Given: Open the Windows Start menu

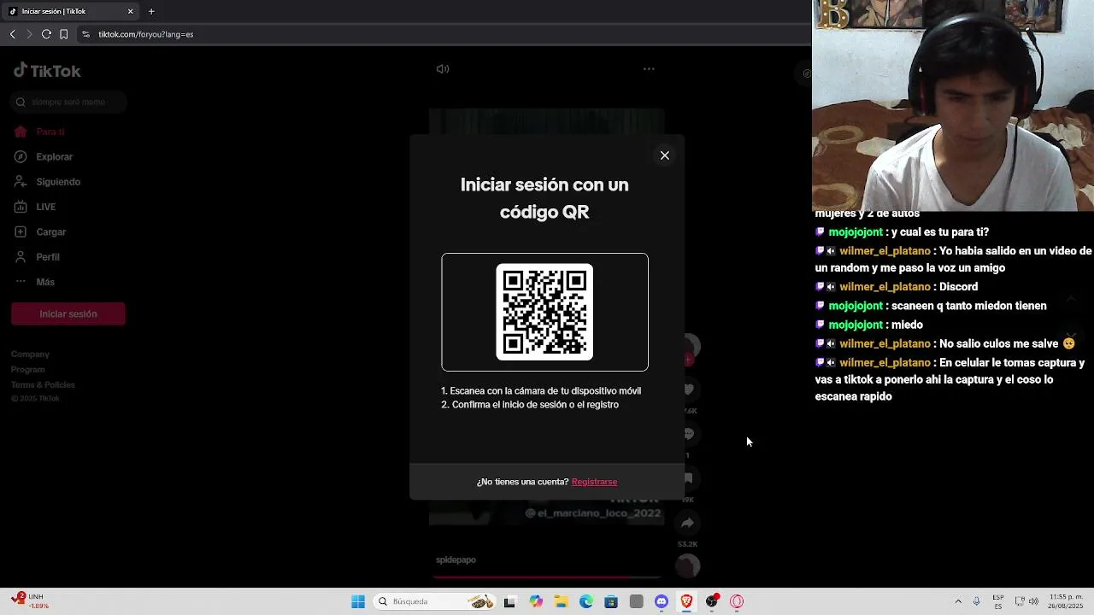Looking at the screenshot, I should [x=358, y=601].
